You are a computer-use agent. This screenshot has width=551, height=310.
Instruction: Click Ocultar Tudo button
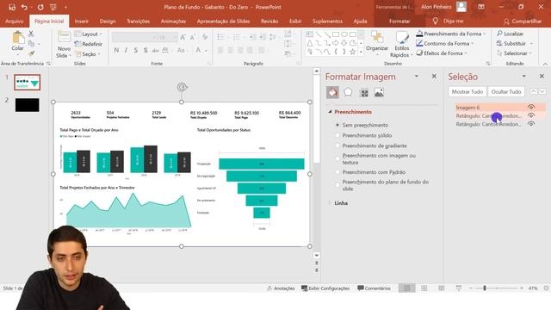coord(506,91)
